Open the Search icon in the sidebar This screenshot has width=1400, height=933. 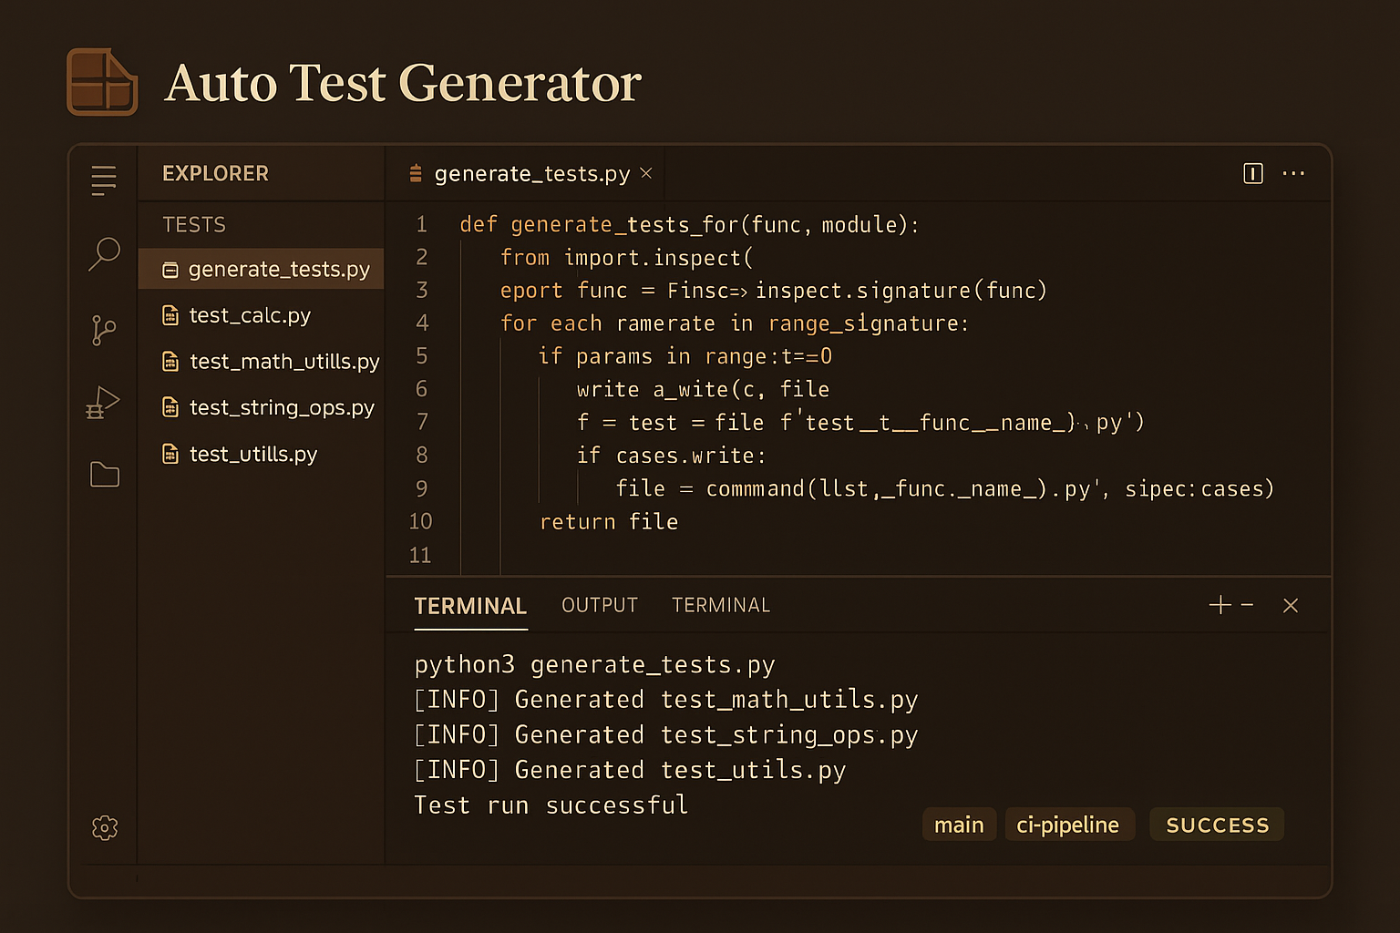(x=104, y=252)
